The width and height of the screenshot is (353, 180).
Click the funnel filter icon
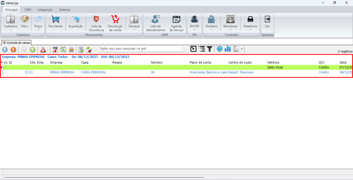pyautogui.click(x=210, y=49)
